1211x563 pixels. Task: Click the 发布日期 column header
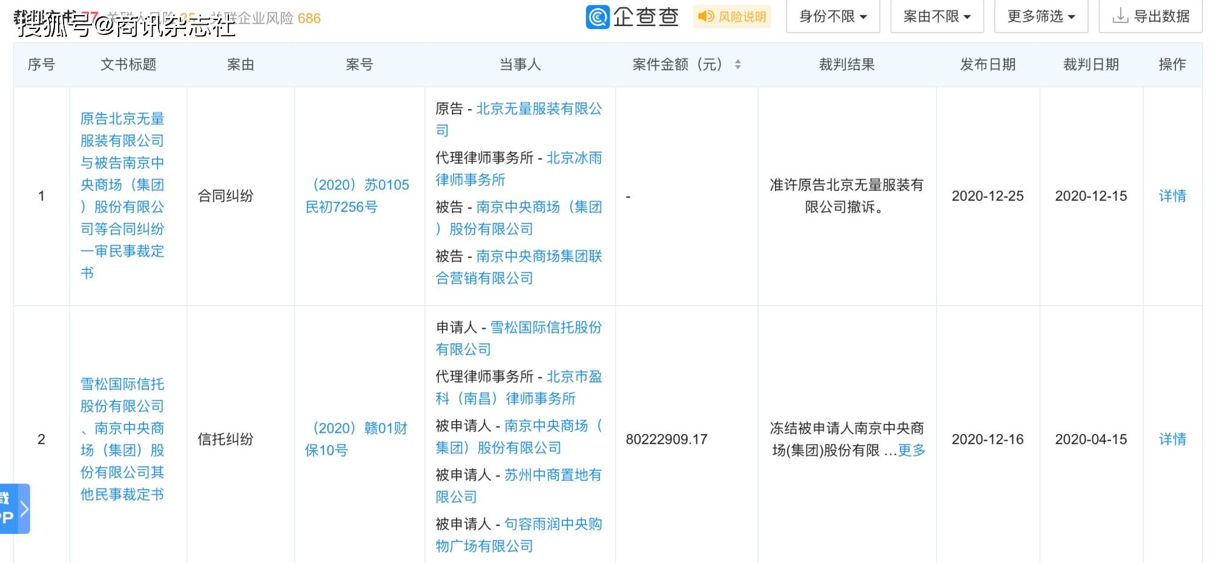point(988,64)
